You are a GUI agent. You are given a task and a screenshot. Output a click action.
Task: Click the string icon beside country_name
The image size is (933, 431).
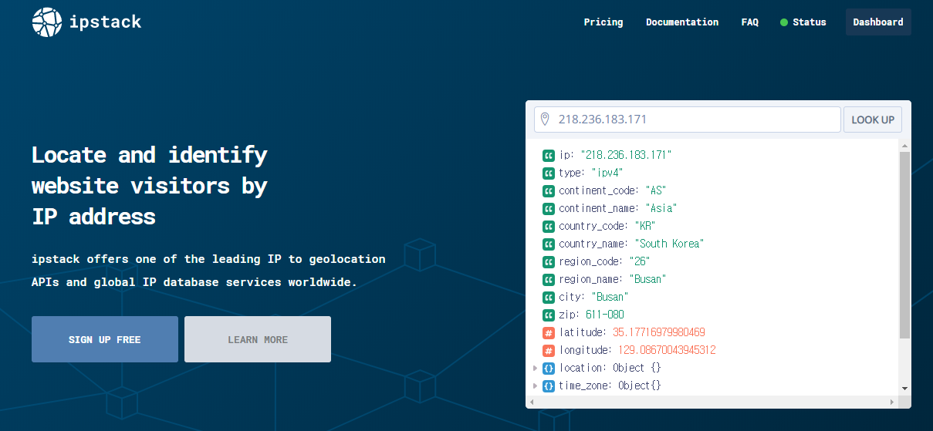click(549, 244)
